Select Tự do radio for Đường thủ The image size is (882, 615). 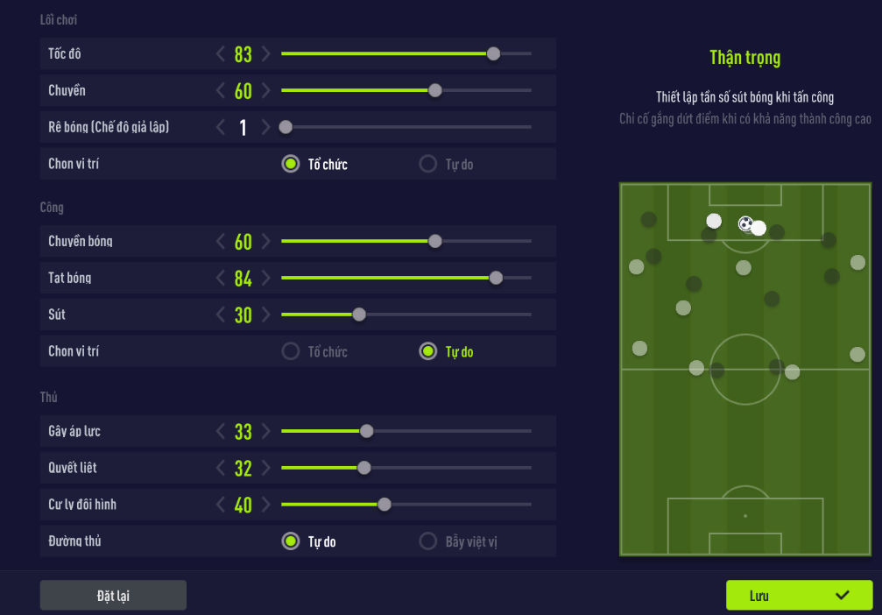[291, 541]
